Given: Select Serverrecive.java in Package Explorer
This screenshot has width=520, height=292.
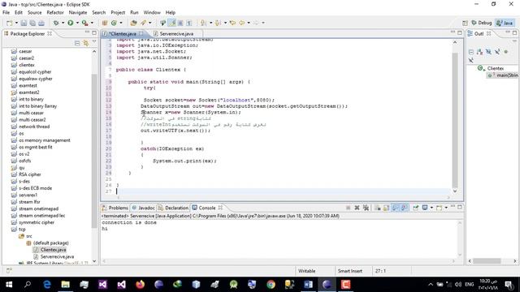Looking at the screenshot, I should click(57, 256).
